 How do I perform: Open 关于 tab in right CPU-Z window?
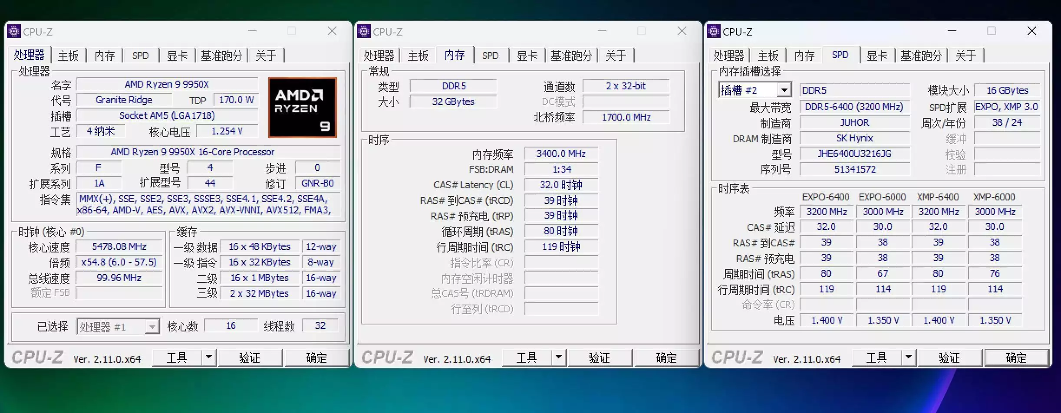[x=965, y=56]
